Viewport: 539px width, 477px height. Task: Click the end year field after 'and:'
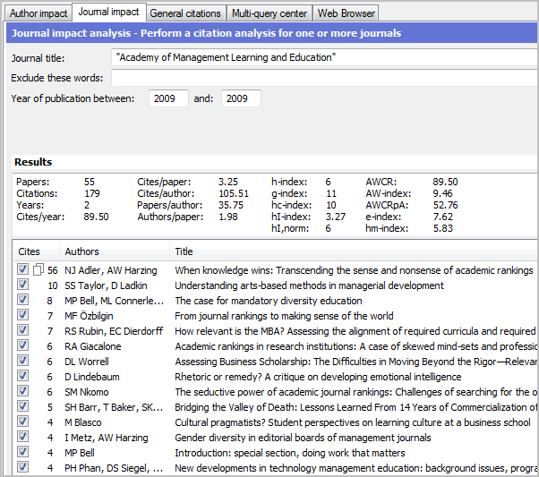pyautogui.click(x=241, y=98)
